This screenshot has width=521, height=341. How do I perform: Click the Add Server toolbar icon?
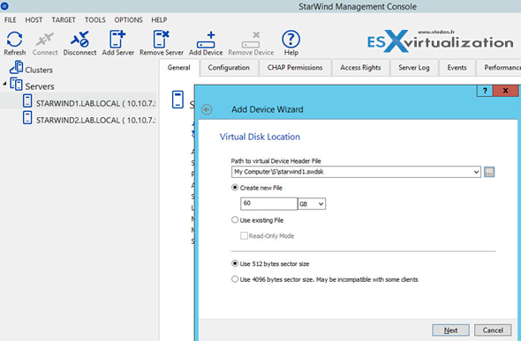117,39
